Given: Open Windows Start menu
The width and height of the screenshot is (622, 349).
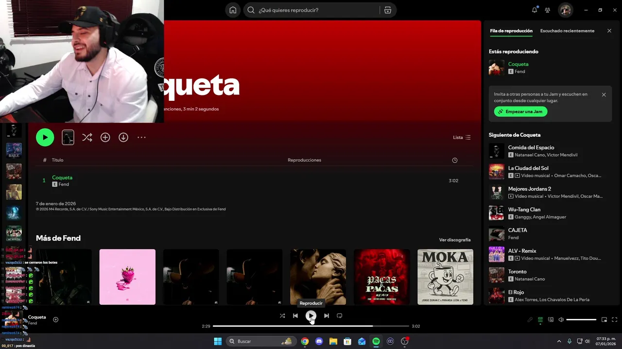Looking at the screenshot, I should pyautogui.click(x=218, y=341).
